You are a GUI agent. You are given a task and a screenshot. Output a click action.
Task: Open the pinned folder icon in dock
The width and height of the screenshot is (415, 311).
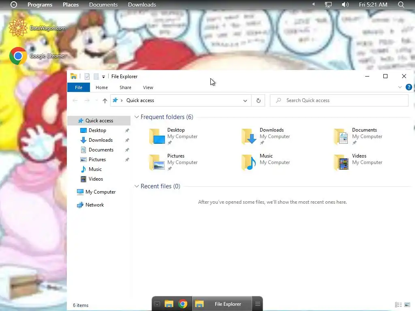pos(169,304)
